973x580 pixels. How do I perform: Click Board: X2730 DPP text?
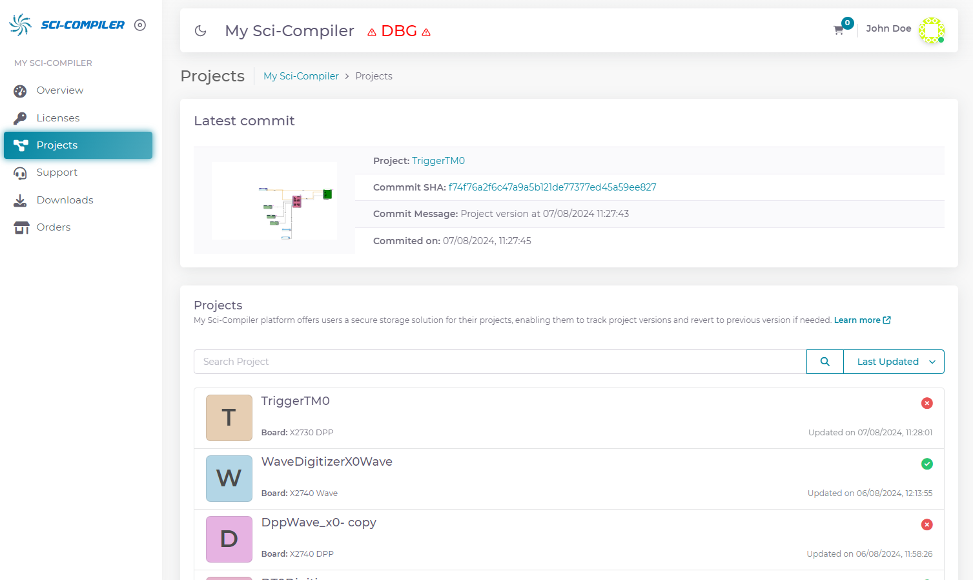click(297, 433)
